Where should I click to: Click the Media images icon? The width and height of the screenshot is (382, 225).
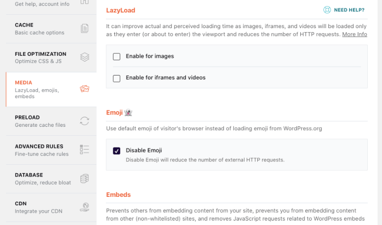(85, 89)
